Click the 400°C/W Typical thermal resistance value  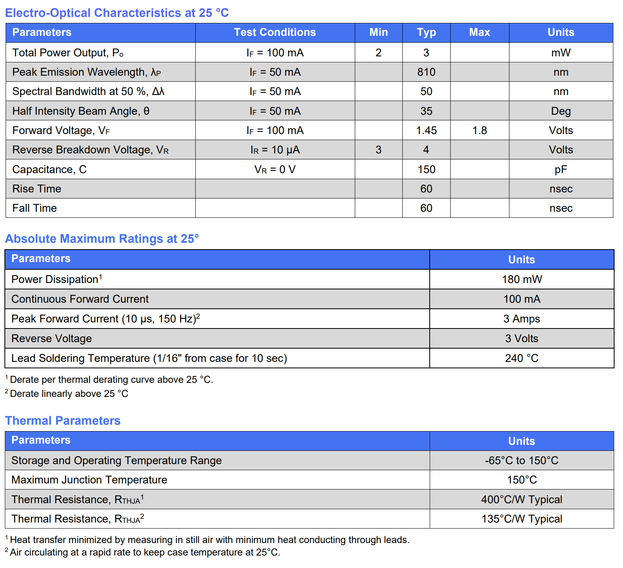pos(522,500)
